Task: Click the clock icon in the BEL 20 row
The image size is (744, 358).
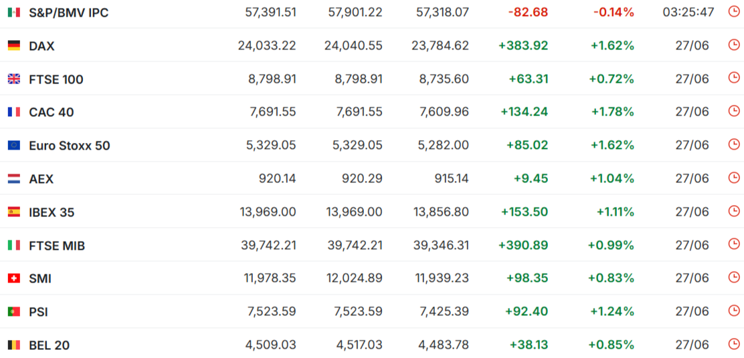Action: coord(733,344)
